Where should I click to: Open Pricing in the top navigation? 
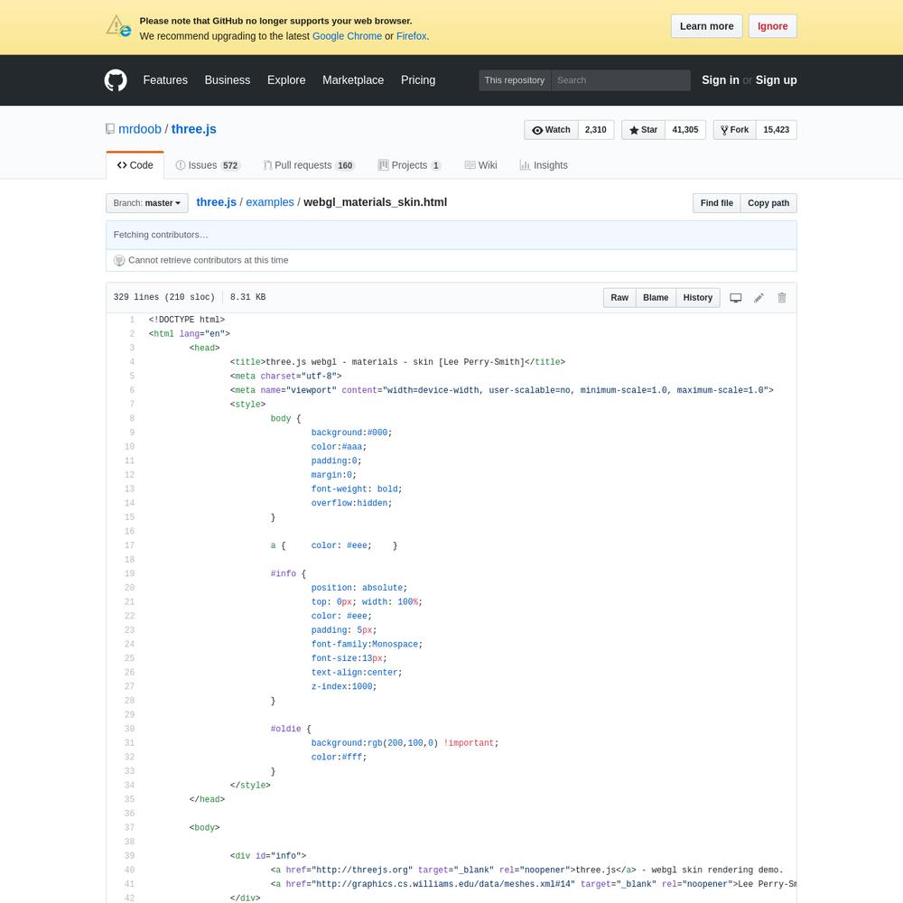tap(418, 80)
